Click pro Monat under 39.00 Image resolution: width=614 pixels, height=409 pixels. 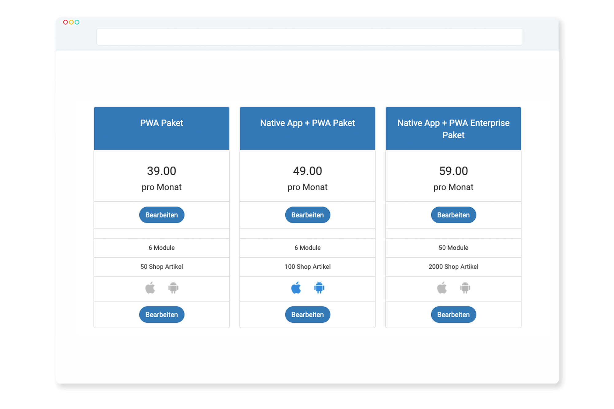pos(162,187)
